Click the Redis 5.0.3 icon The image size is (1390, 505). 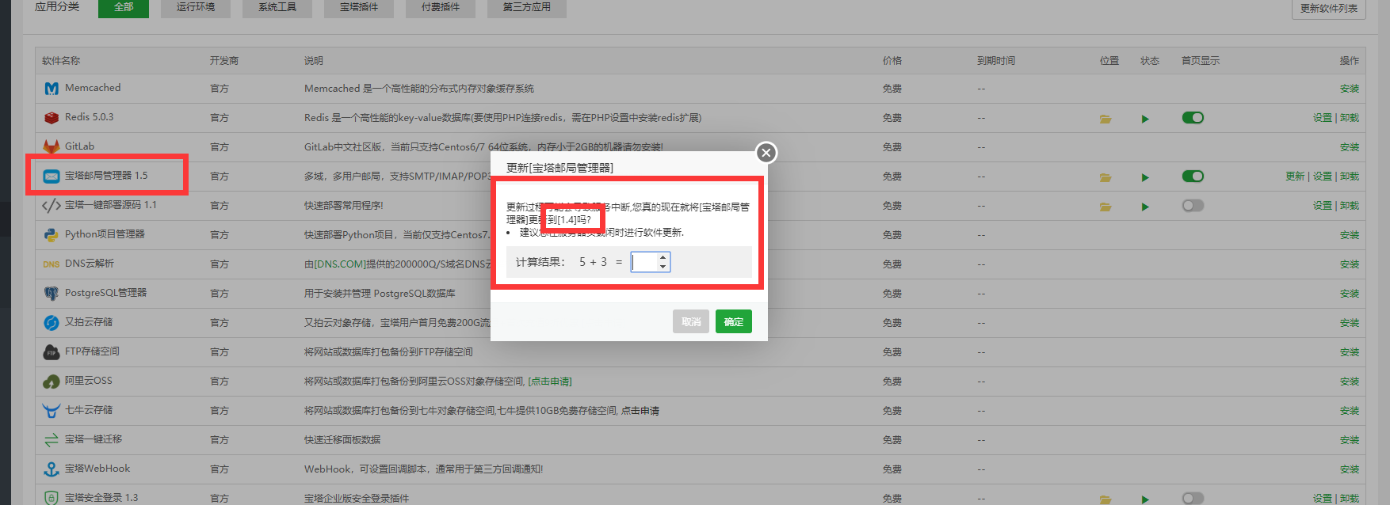(52, 118)
